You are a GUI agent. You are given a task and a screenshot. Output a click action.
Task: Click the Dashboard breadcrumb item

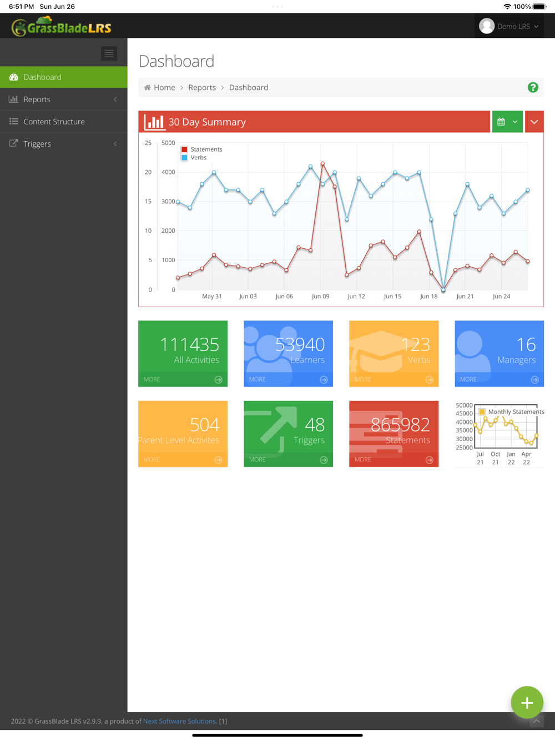pyautogui.click(x=249, y=88)
